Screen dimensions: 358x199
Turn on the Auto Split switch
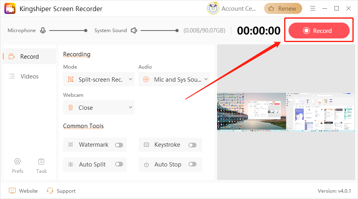(119, 164)
